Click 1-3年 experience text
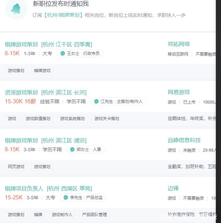The image size is (221, 223). coord(30,54)
